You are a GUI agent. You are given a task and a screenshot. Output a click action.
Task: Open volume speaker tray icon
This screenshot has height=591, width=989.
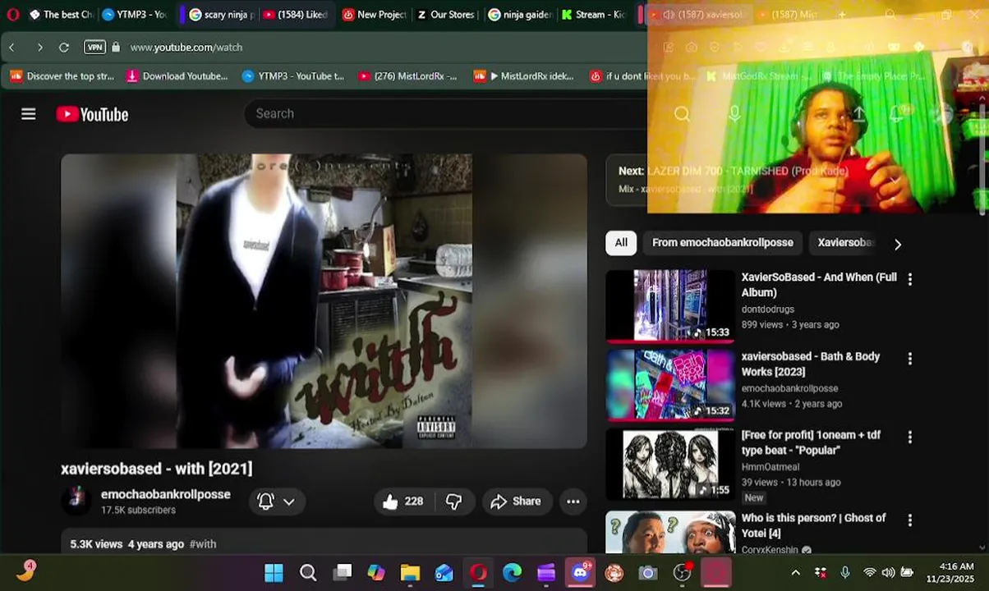tap(888, 572)
